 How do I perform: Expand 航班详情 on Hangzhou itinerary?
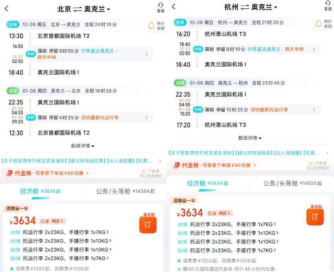pyautogui.click(x=250, y=137)
